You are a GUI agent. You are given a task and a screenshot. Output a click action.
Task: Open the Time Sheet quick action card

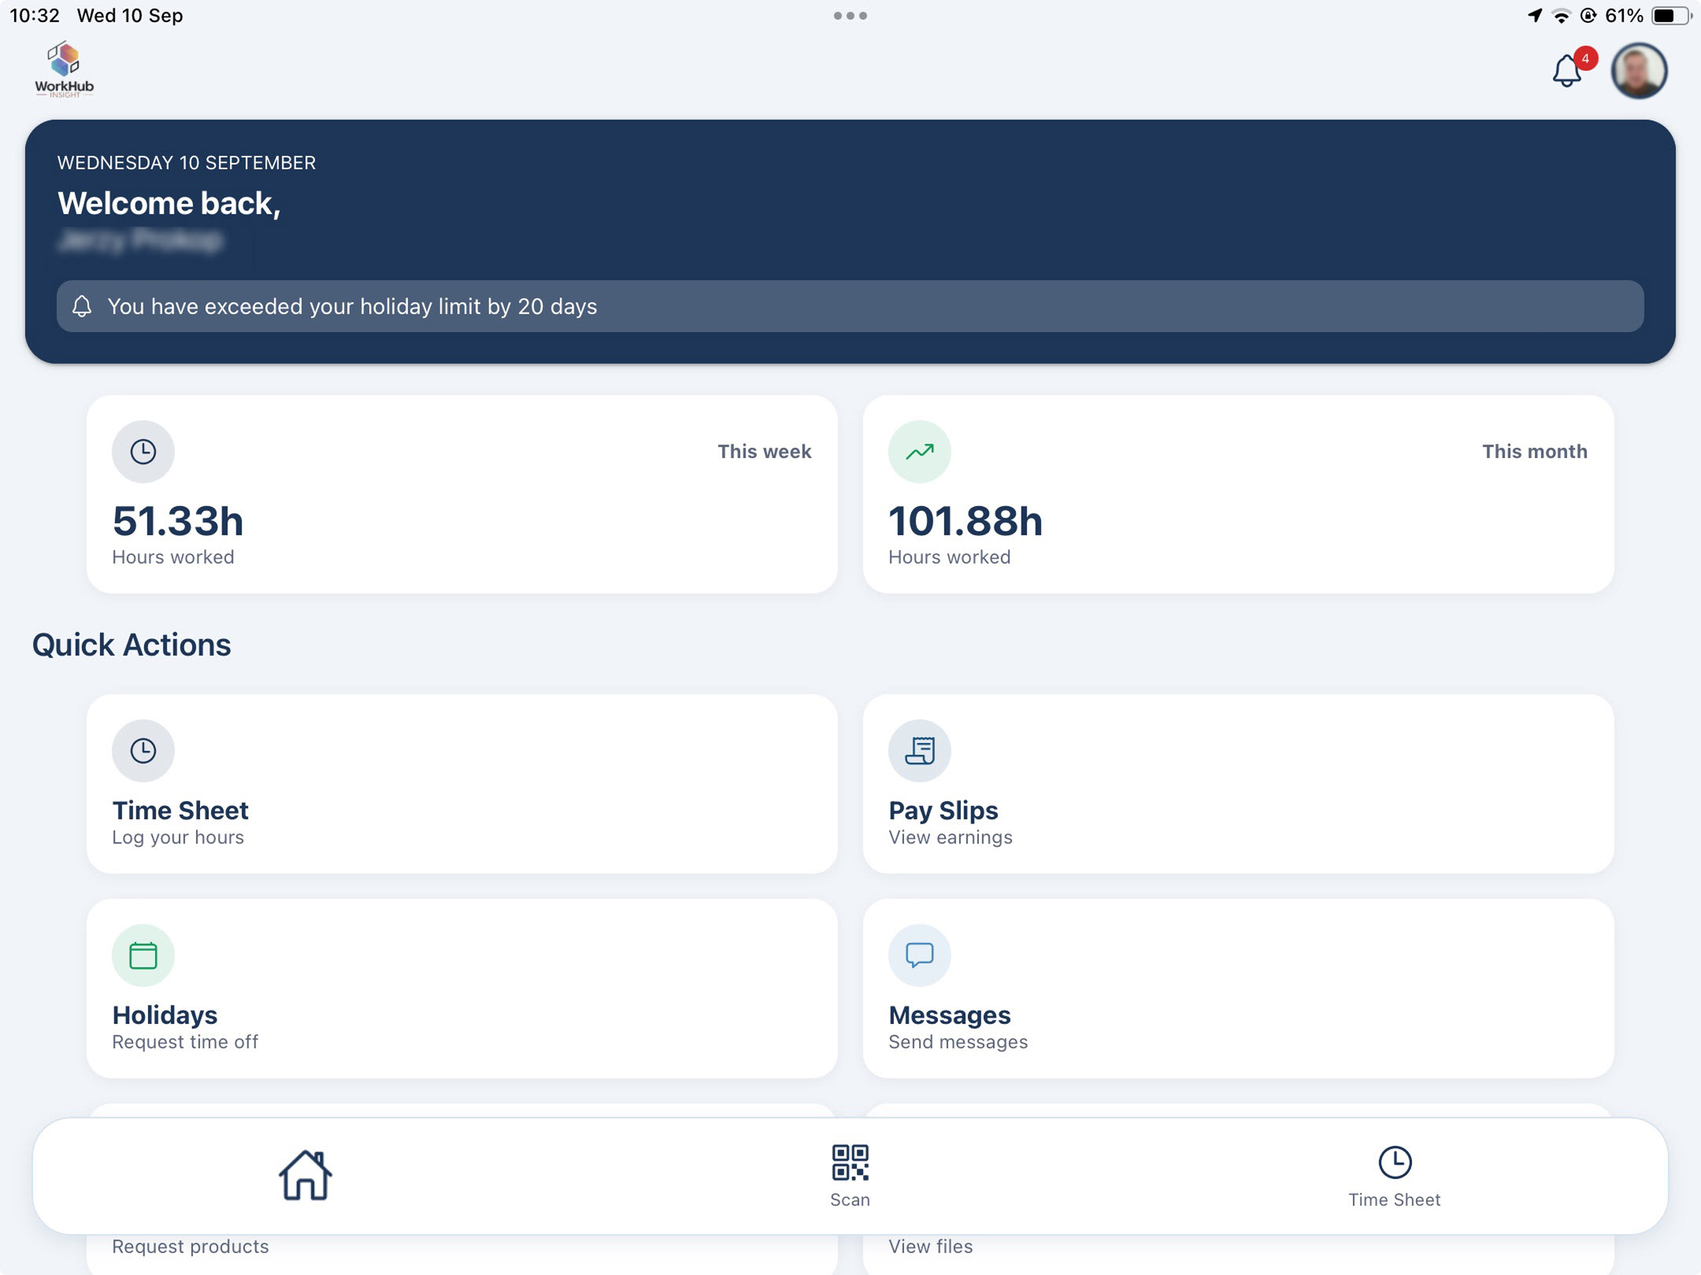click(x=462, y=784)
